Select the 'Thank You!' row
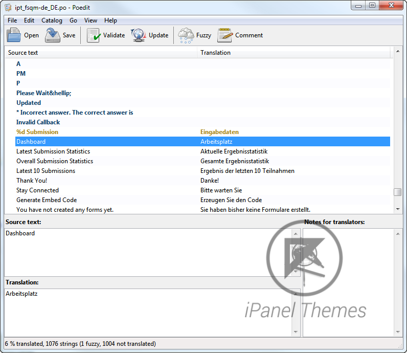Image resolution: width=407 pixels, height=353 pixels. pyautogui.click(x=202, y=181)
